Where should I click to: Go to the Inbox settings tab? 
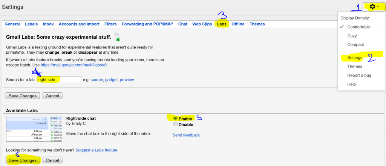(48, 24)
